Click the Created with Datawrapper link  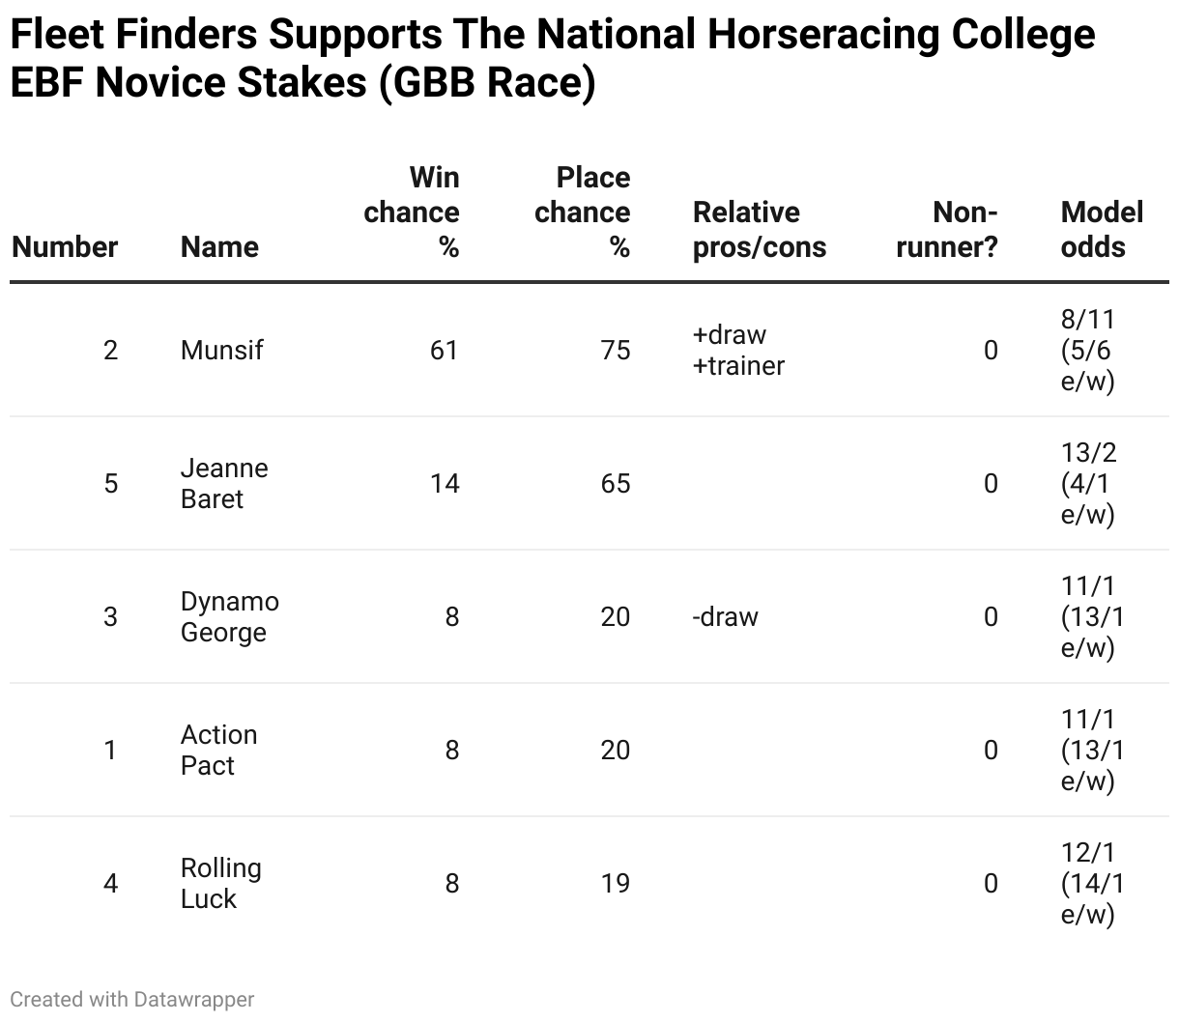tap(132, 1000)
